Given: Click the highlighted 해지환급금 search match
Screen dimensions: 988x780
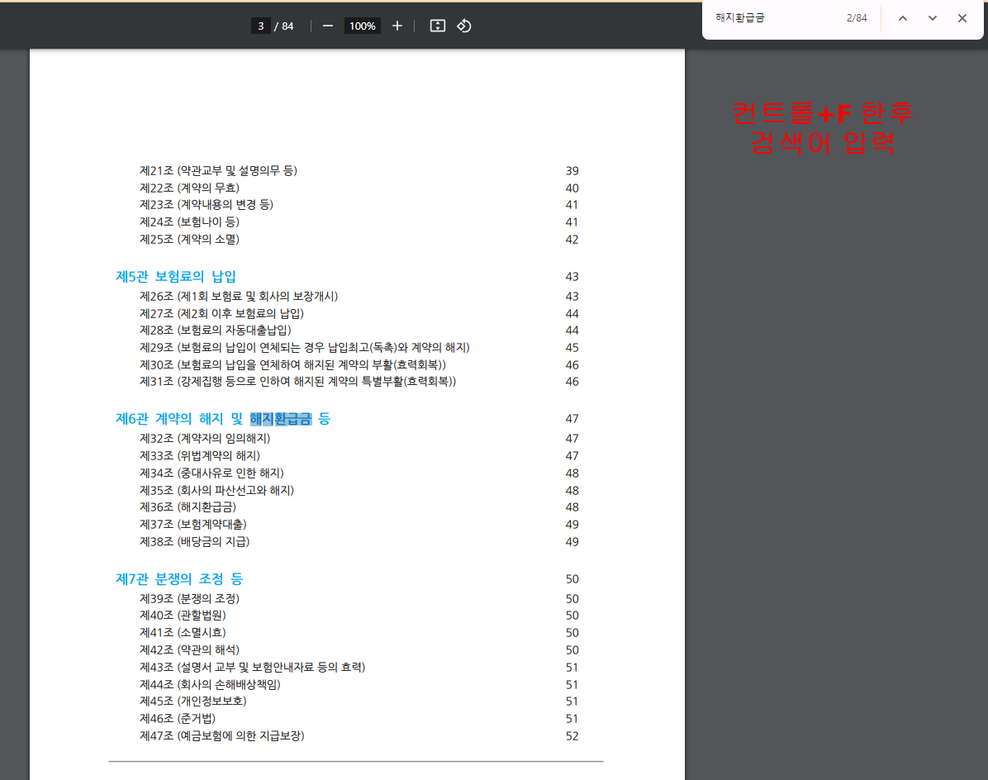Looking at the screenshot, I should [280, 419].
